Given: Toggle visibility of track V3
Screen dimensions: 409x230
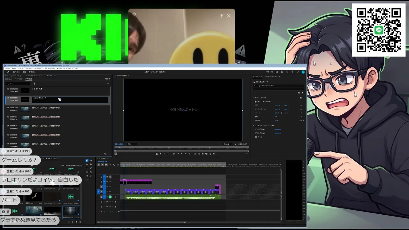Looking at the screenshot, I should coord(110,182).
